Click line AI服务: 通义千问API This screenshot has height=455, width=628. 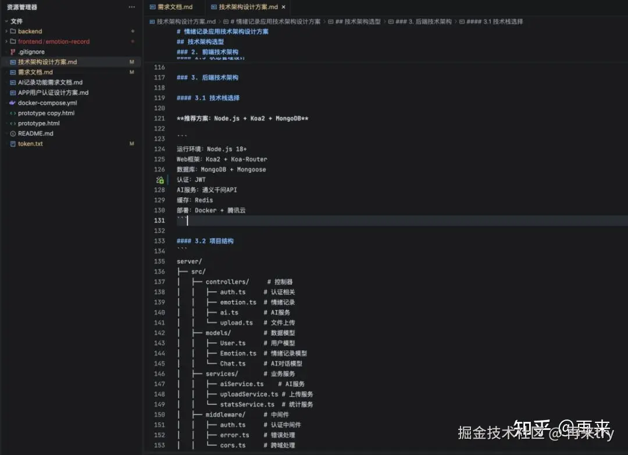point(206,190)
